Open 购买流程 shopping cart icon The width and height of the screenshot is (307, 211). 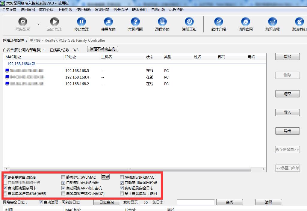(x=272, y=22)
